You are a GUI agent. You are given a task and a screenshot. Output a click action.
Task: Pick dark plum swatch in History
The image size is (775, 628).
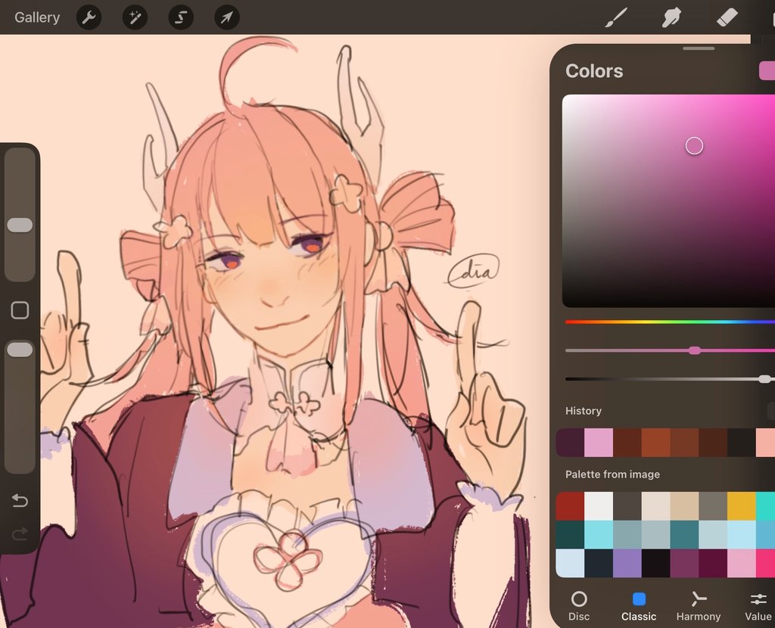571,443
